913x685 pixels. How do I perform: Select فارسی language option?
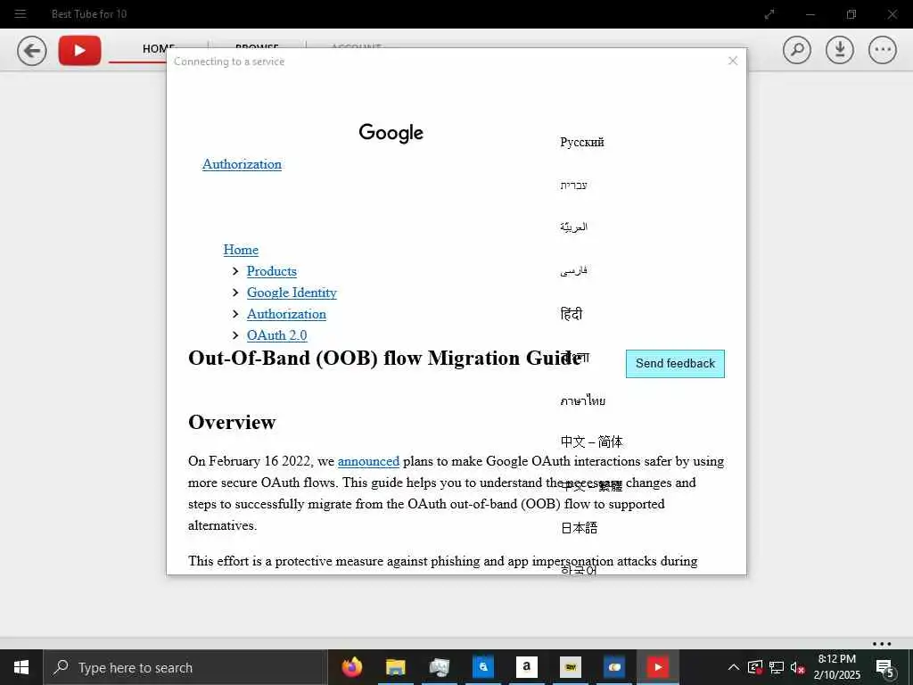point(573,270)
